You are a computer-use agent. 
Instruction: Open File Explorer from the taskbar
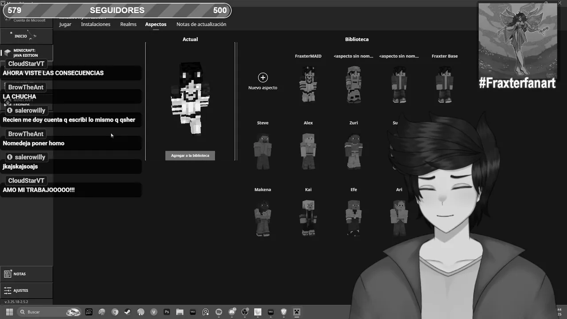pyautogui.click(x=180, y=312)
